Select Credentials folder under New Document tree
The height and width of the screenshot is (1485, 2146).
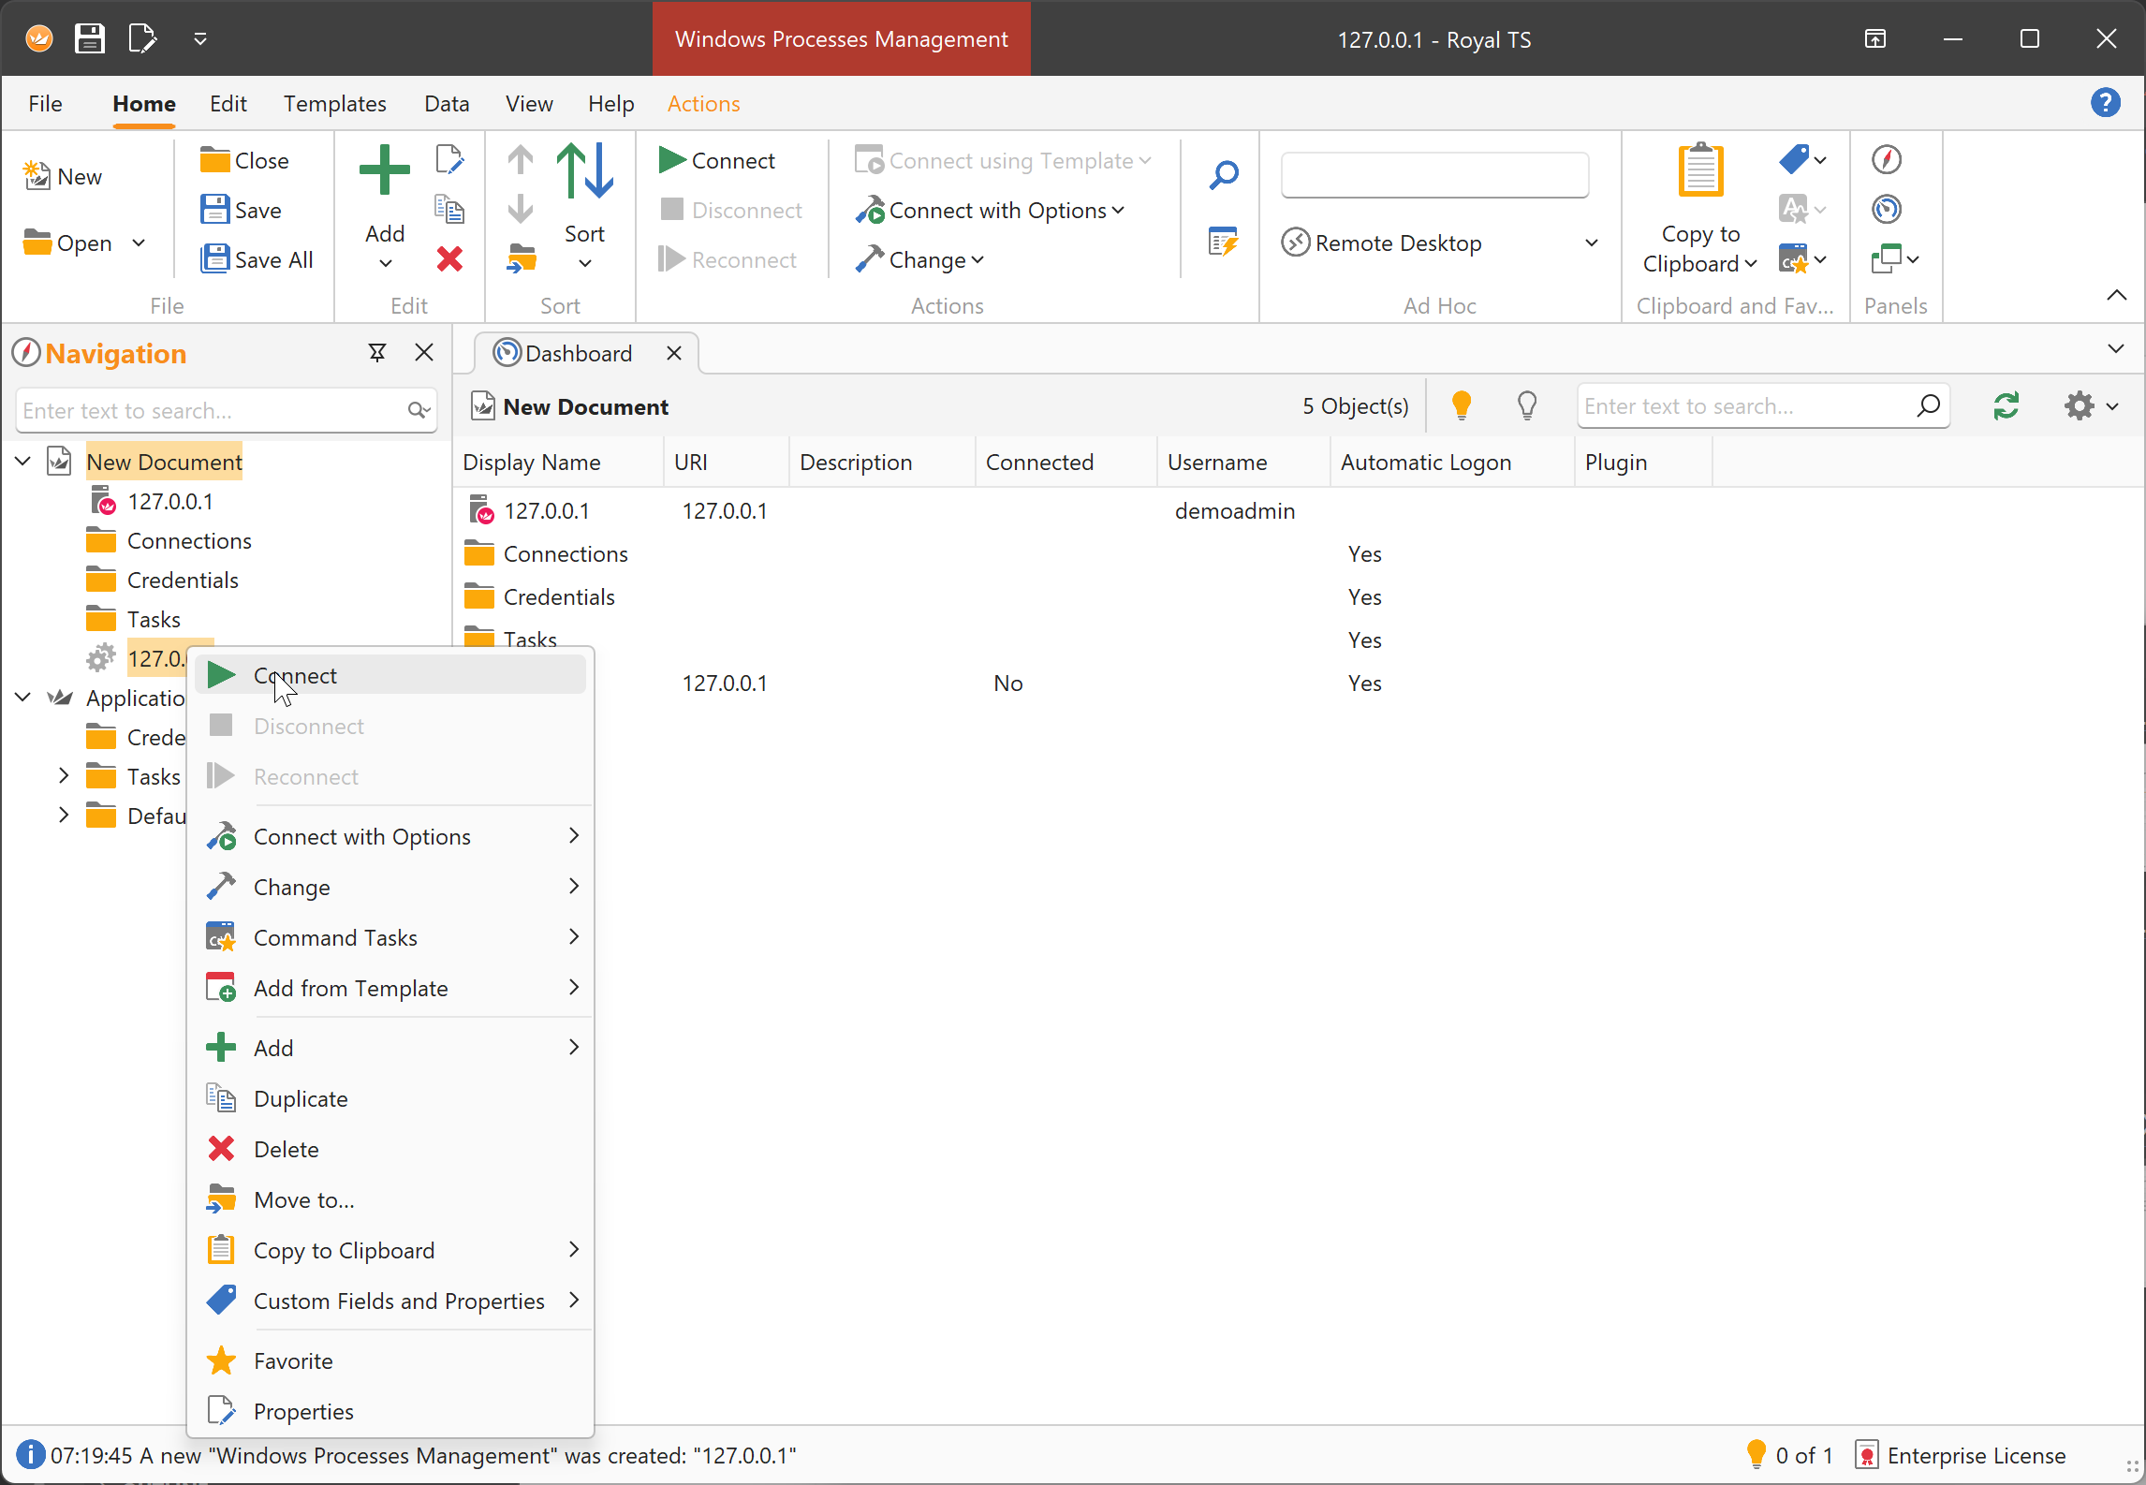coord(183,580)
